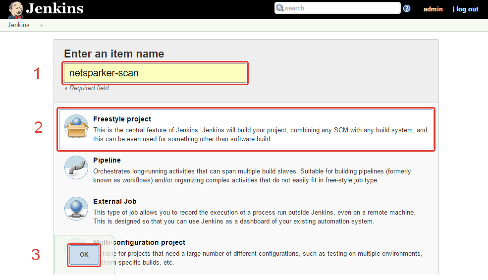Select the Freestyle project box icon
Screen dimensions: 488x280
(76, 126)
